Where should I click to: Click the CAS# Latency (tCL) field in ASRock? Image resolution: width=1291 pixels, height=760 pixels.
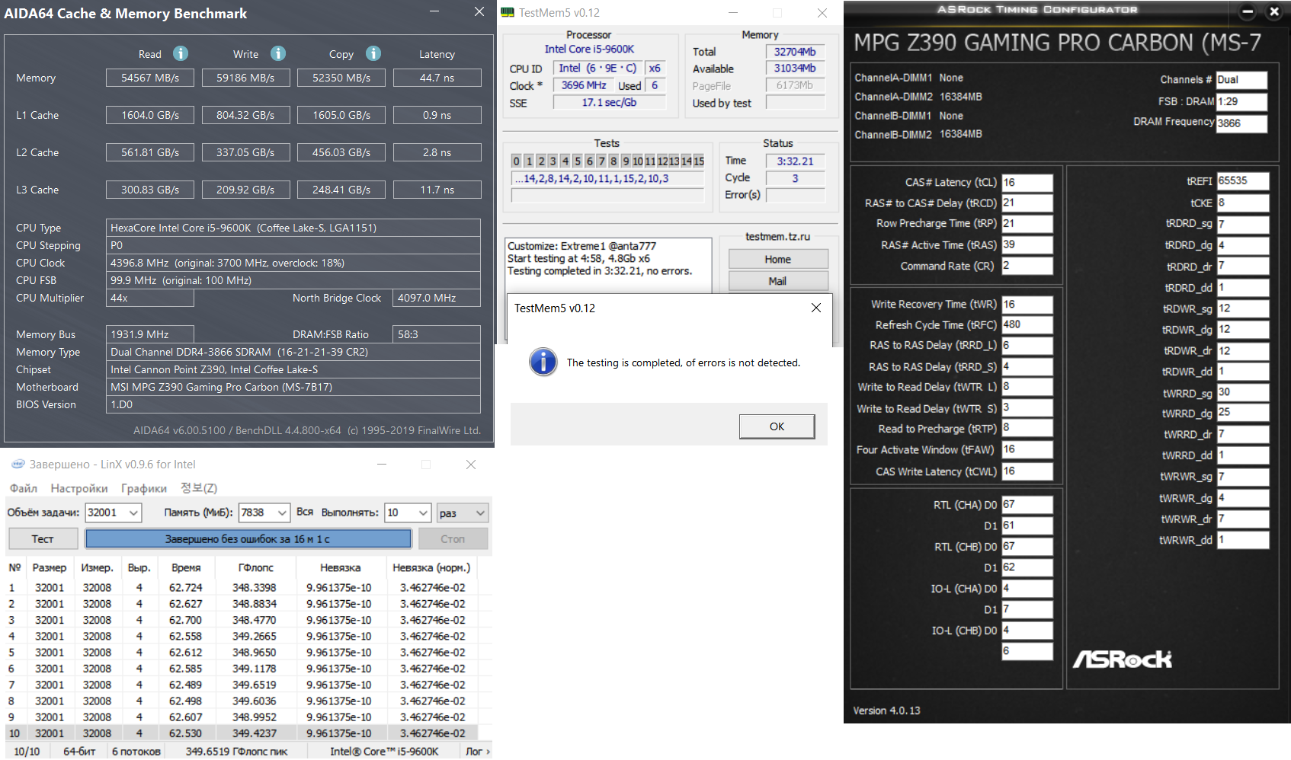click(x=1027, y=183)
